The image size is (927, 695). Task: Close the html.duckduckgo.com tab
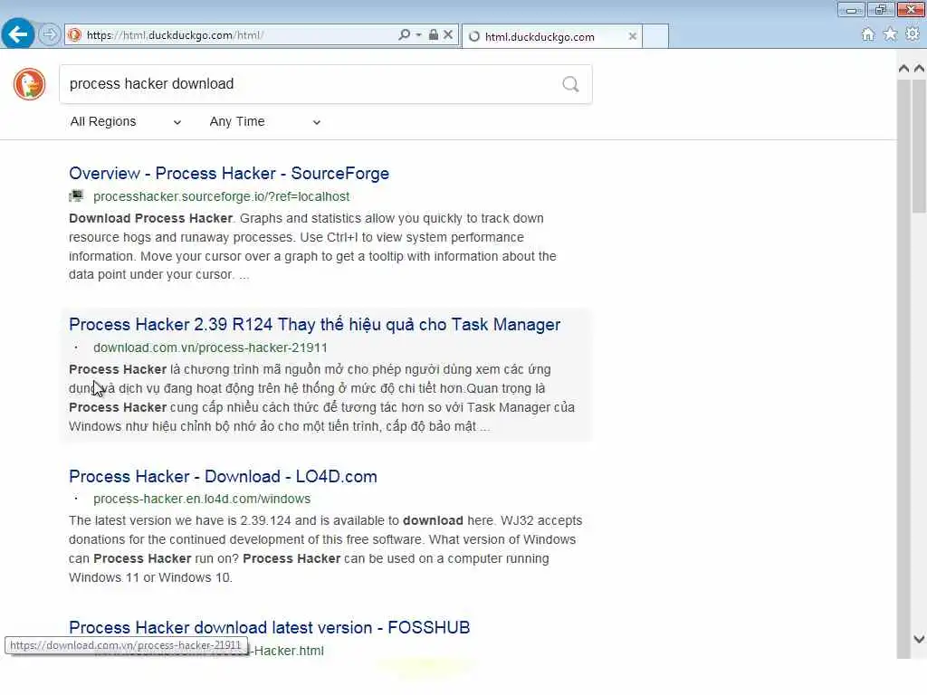coord(633,36)
